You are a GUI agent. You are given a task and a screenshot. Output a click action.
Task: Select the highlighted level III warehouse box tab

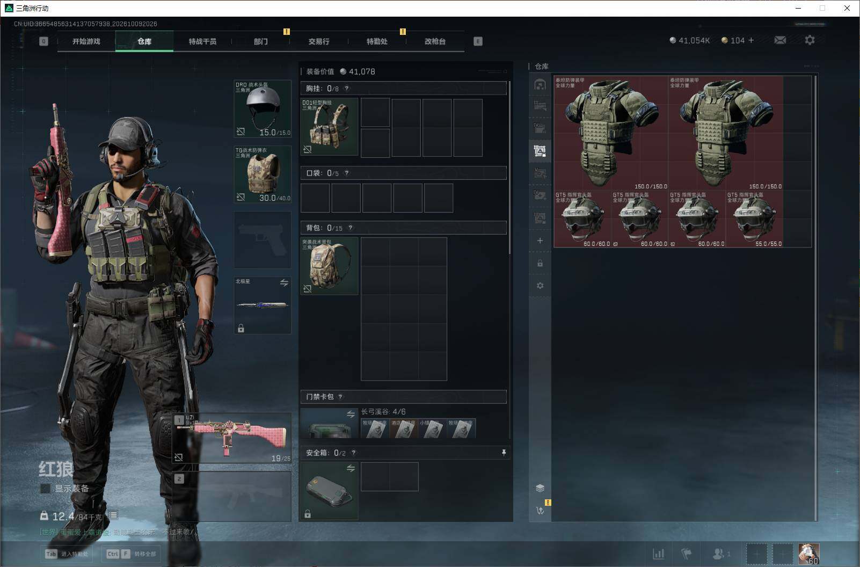[x=540, y=151]
